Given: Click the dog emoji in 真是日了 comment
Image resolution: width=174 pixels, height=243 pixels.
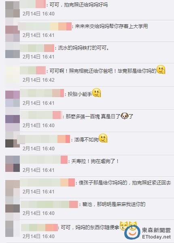Looking at the screenshot, I should click(x=125, y=116).
